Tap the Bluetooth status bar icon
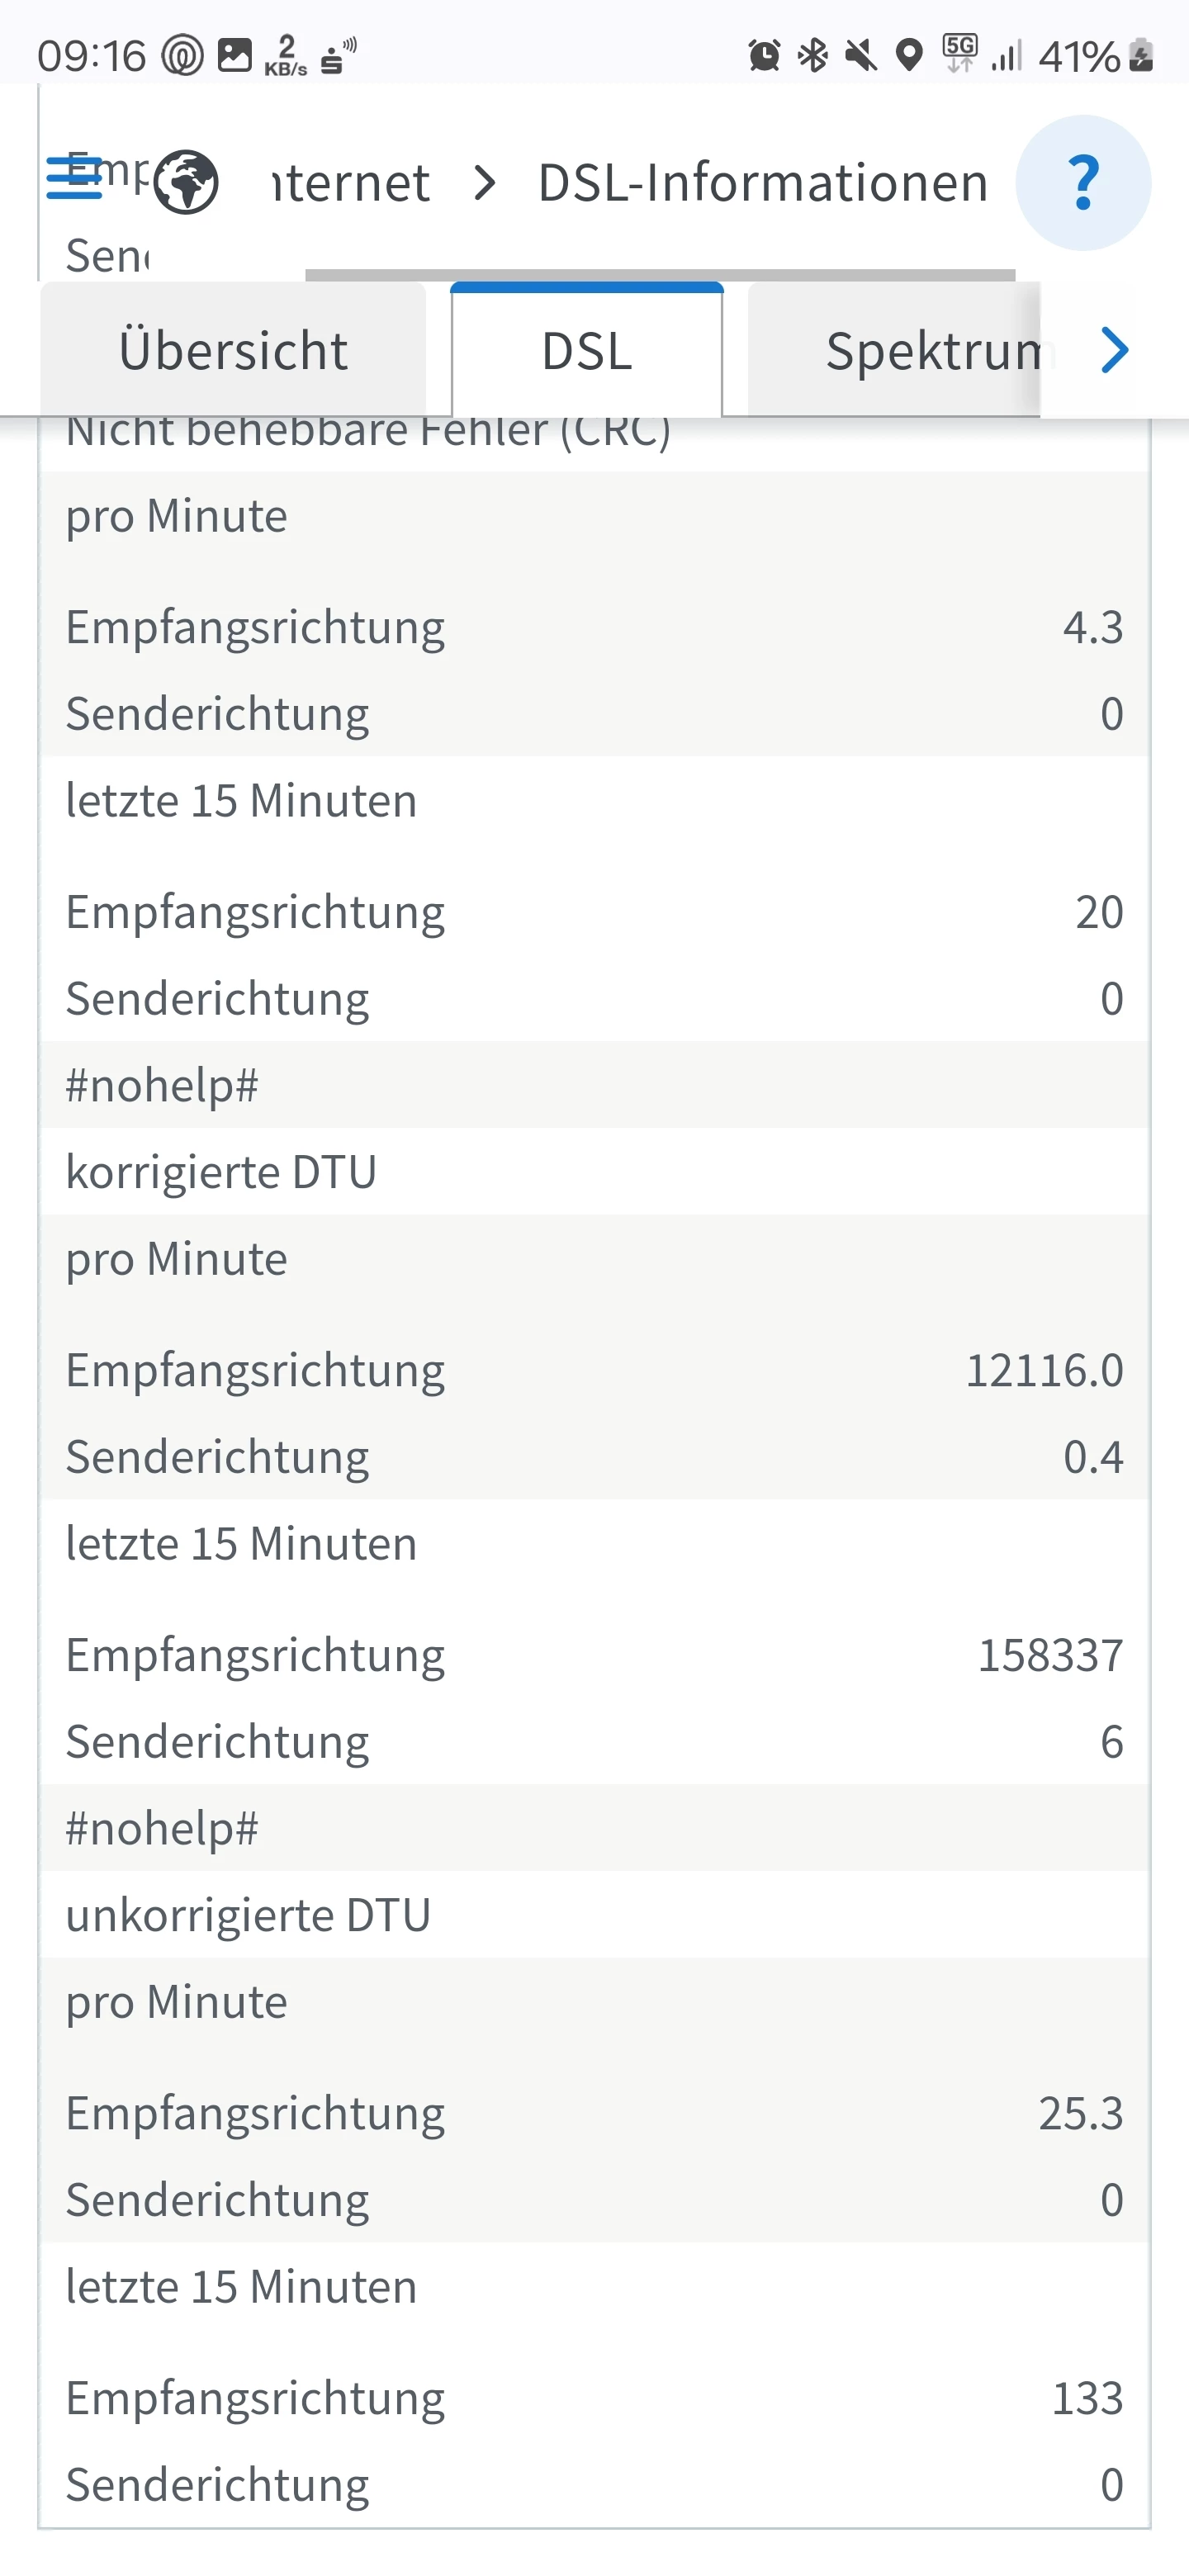The image size is (1189, 2576). click(813, 55)
